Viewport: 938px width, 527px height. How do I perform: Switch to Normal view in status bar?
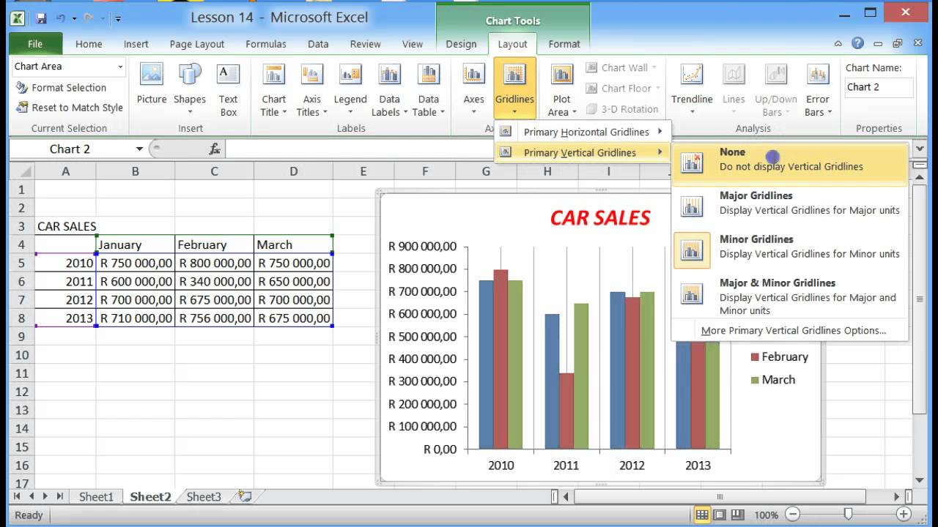click(x=702, y=515)
